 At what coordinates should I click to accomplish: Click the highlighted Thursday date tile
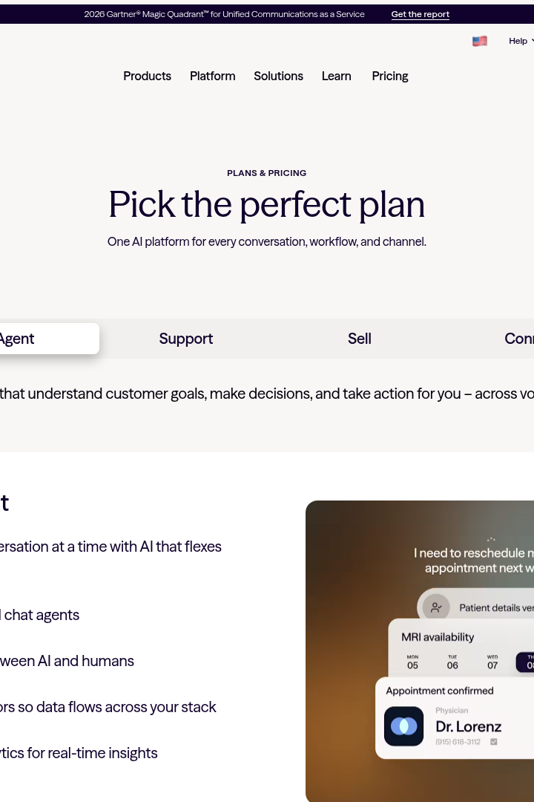(525, 662)
